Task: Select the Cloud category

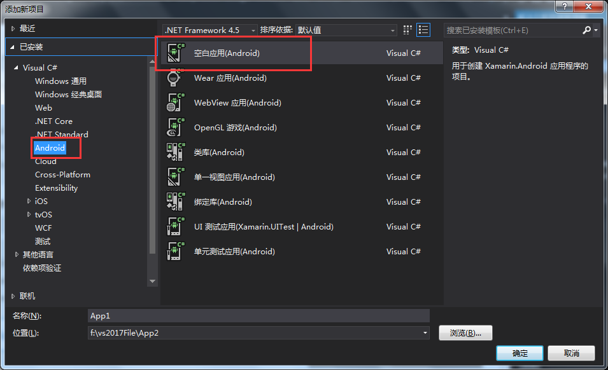Action: [x=45, y=161]
